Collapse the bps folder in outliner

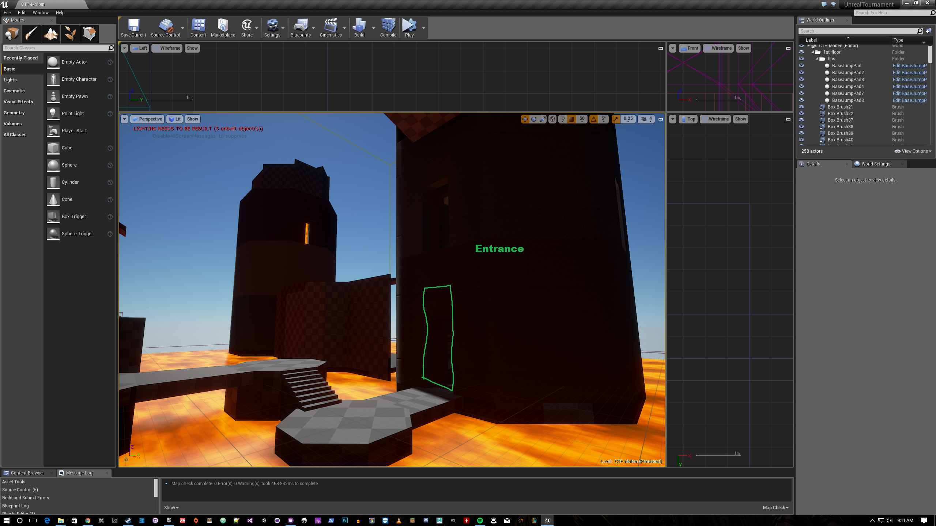coord(817,59)
